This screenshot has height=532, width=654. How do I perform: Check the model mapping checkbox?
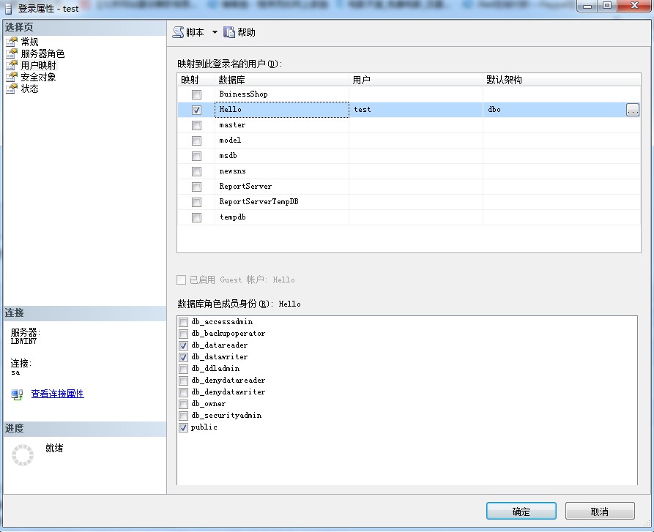tap(196, 141)
